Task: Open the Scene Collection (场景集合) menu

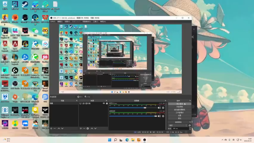Action: click(87, 22)
